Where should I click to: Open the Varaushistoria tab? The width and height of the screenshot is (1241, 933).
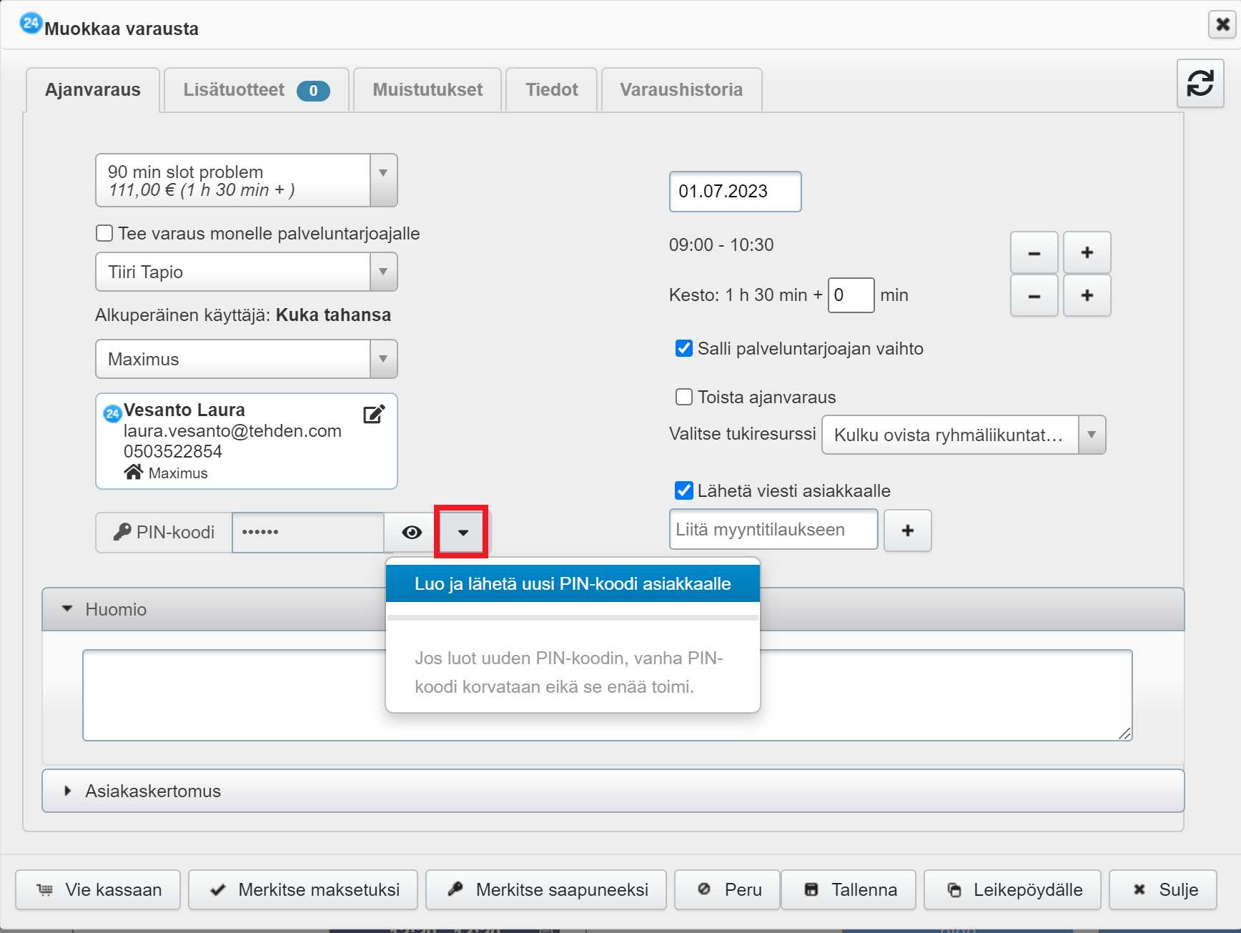681,90
